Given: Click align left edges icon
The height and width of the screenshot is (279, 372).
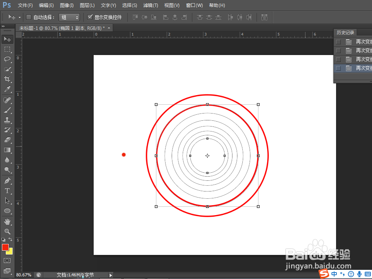Looking at the screenshot, I should [166, 17].
